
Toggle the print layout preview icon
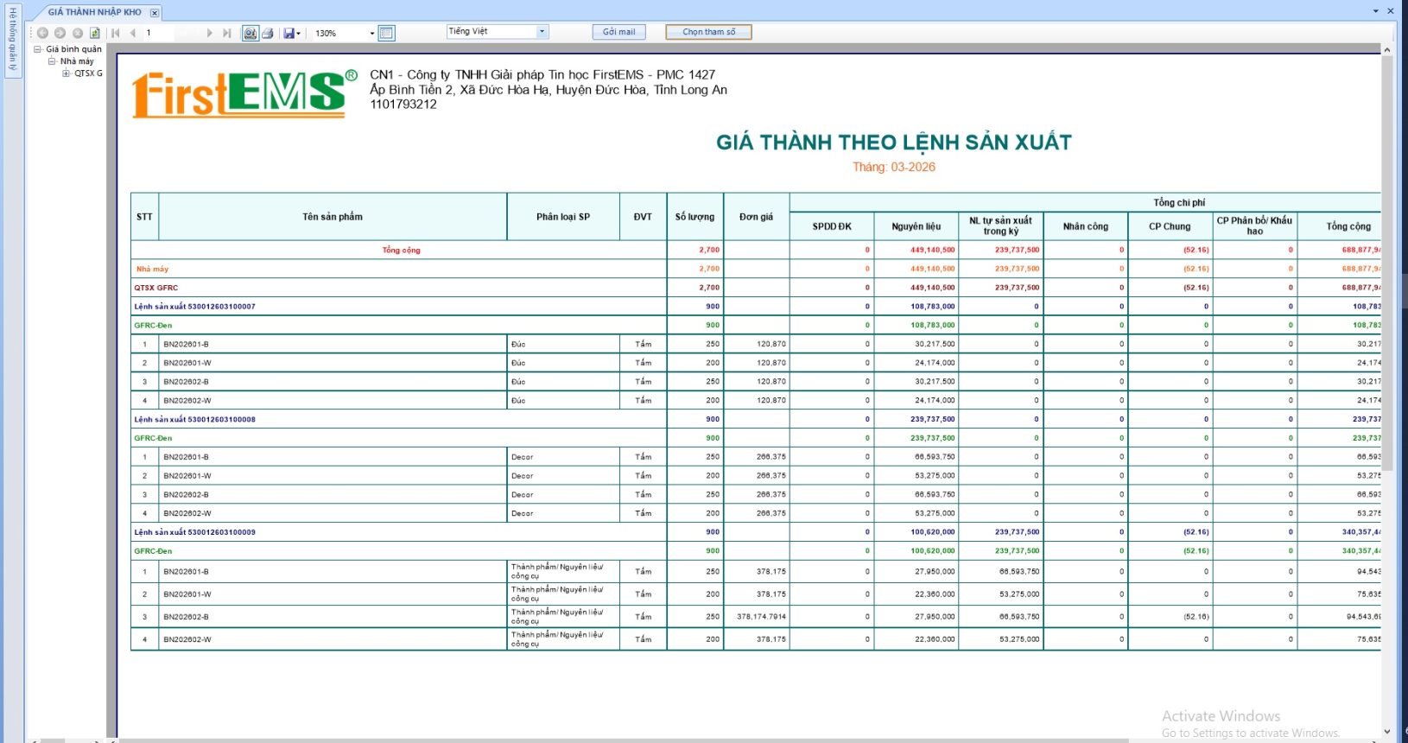tap(250, 33)
